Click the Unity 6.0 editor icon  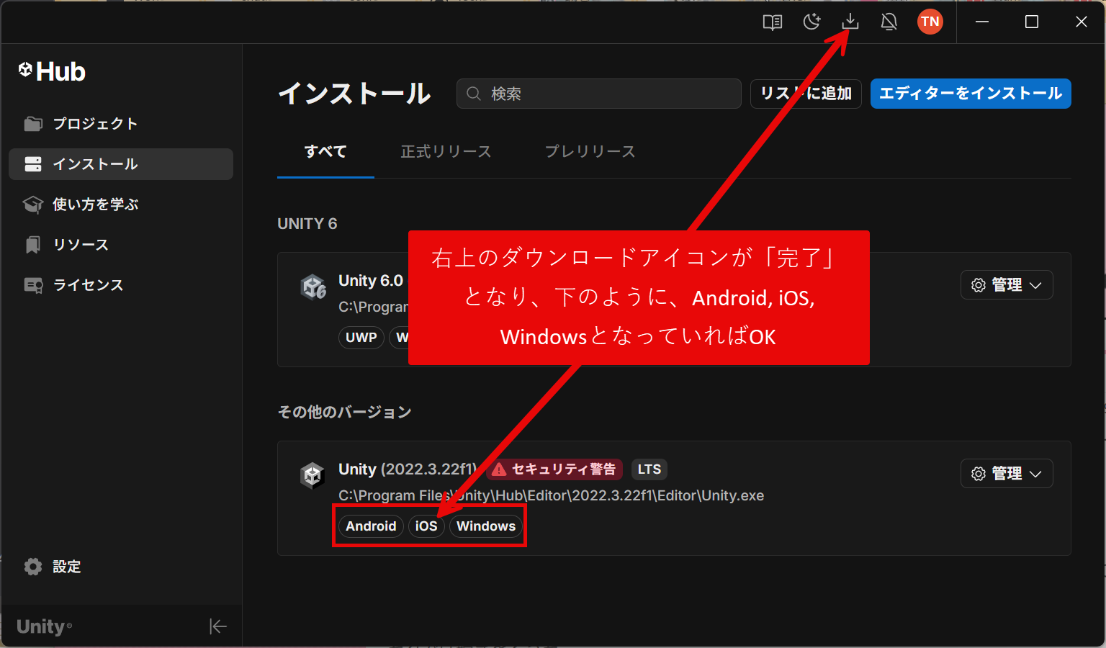pos(313,287)
